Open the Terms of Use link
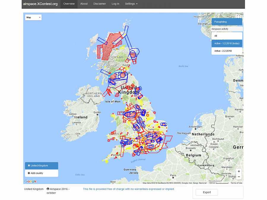 click(x=236, y=183)
